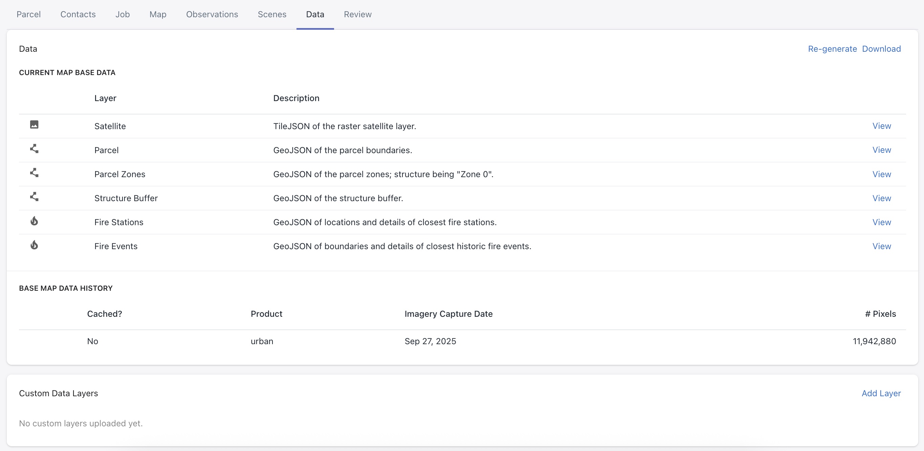Click the Re-generate link
924x451 pixels.
[x=832, y=49]
